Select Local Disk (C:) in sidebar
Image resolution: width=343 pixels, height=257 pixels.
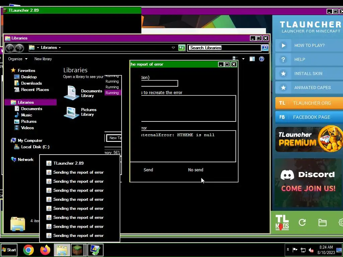32,147
